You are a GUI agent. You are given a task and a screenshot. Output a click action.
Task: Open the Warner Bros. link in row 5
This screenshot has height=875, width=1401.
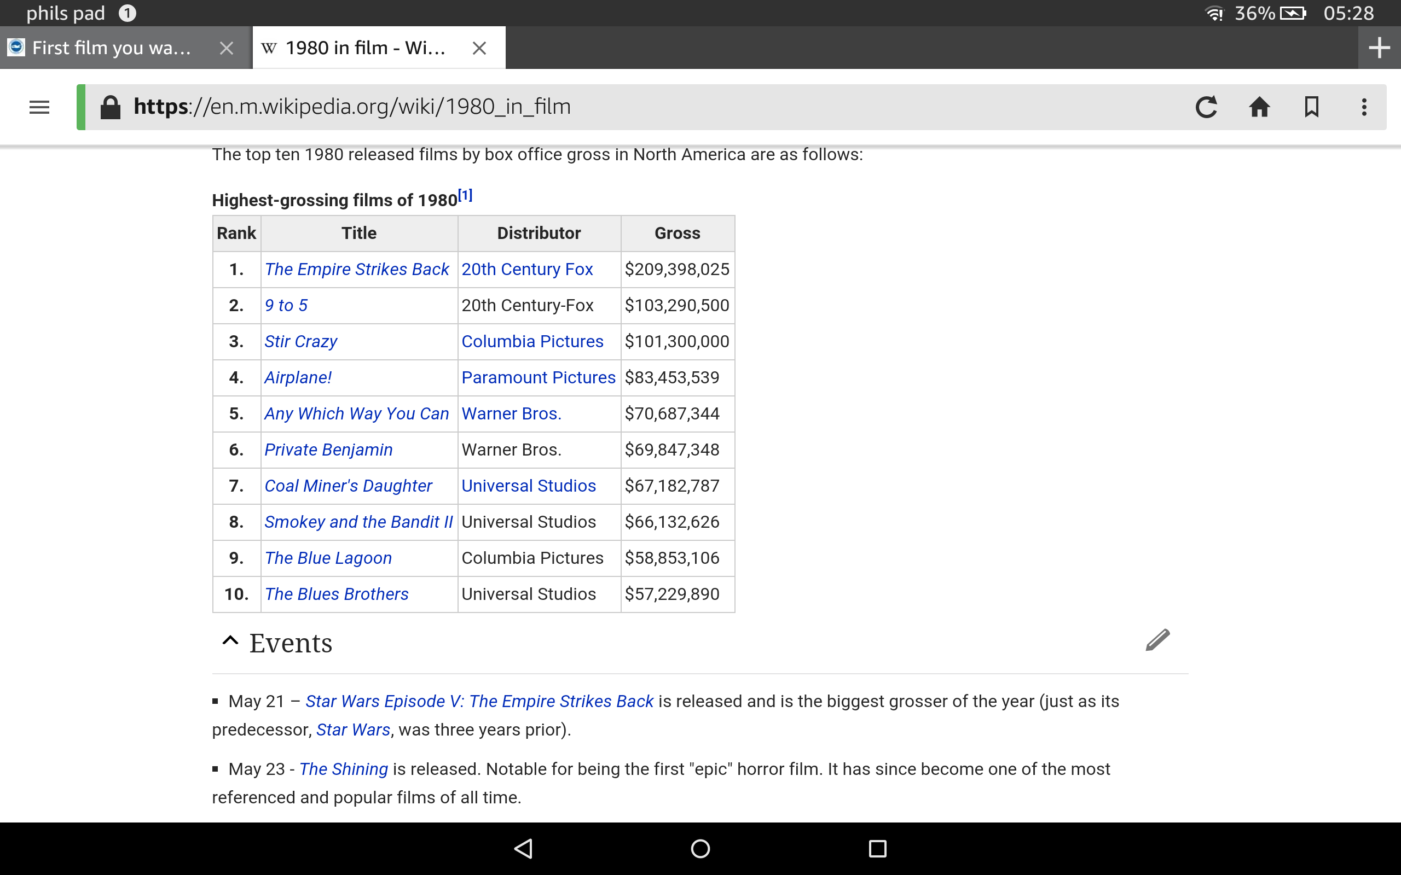[x=511, y=413]
